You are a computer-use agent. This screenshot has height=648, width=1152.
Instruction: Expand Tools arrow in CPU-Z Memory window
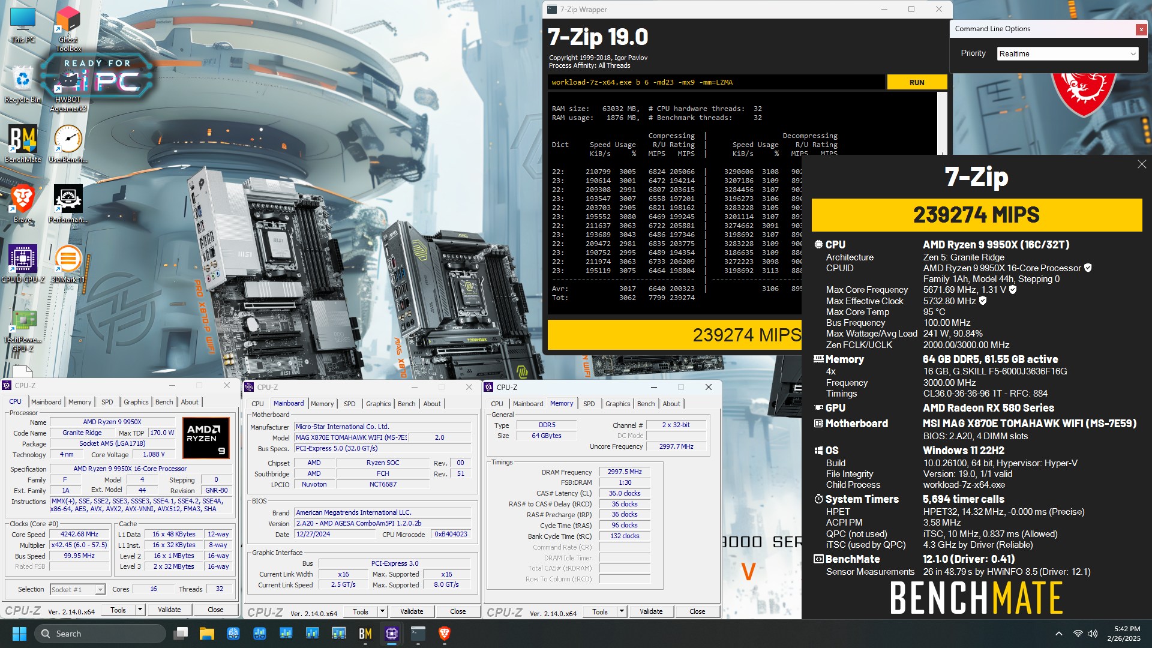(622, 612)
